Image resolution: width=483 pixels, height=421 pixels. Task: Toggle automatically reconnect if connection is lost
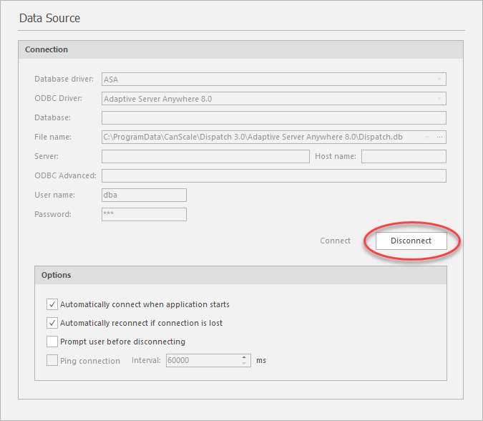click(x=52, y=323)
